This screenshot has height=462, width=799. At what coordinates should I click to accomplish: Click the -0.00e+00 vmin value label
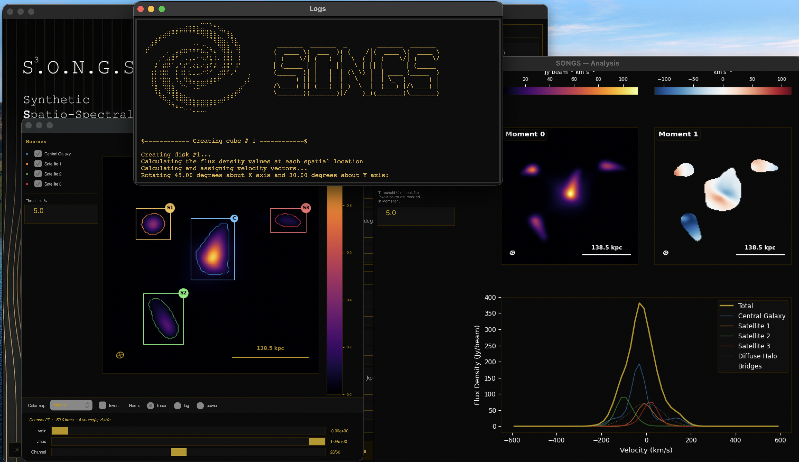click(x=339, y=431)
